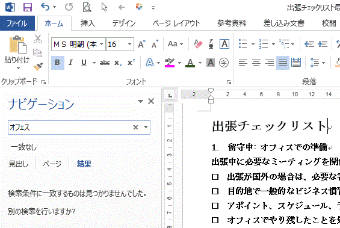This screenshot has width=340, height=228.
Task: Align text left
Action: [x=243, y=63]
